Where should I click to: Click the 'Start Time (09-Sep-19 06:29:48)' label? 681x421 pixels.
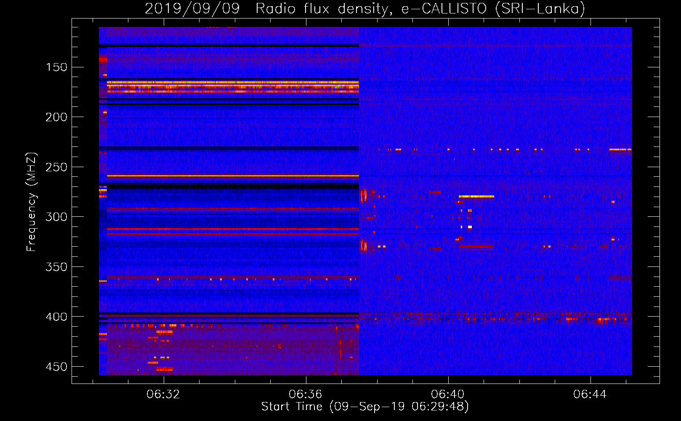pos(365,406)
